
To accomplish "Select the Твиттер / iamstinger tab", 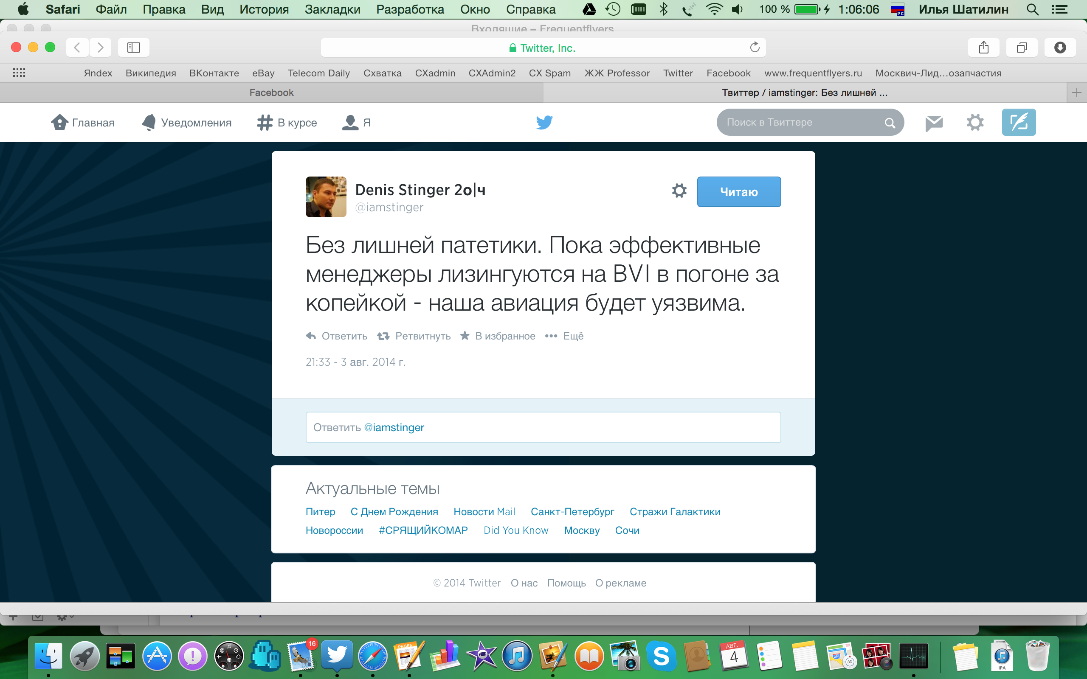I will pos(805,93).
